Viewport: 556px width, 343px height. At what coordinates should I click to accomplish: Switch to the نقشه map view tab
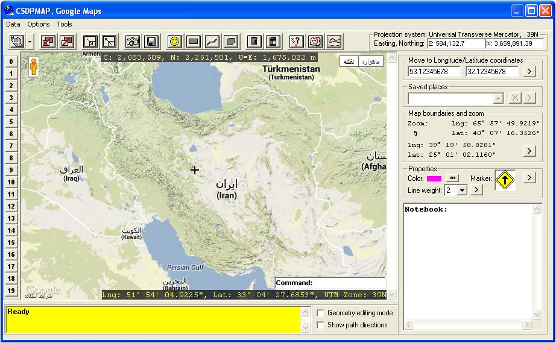click(349, 61)
